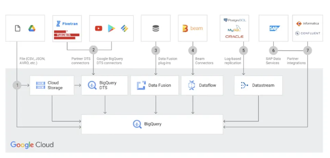The height and width of the screenshot is (158, 330).
Task: Click the database cylinder icon
Action: point(156,28)
